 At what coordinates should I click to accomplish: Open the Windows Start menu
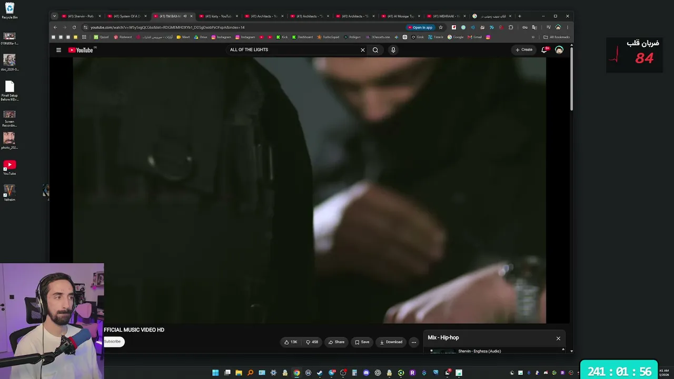click(215, 373)
